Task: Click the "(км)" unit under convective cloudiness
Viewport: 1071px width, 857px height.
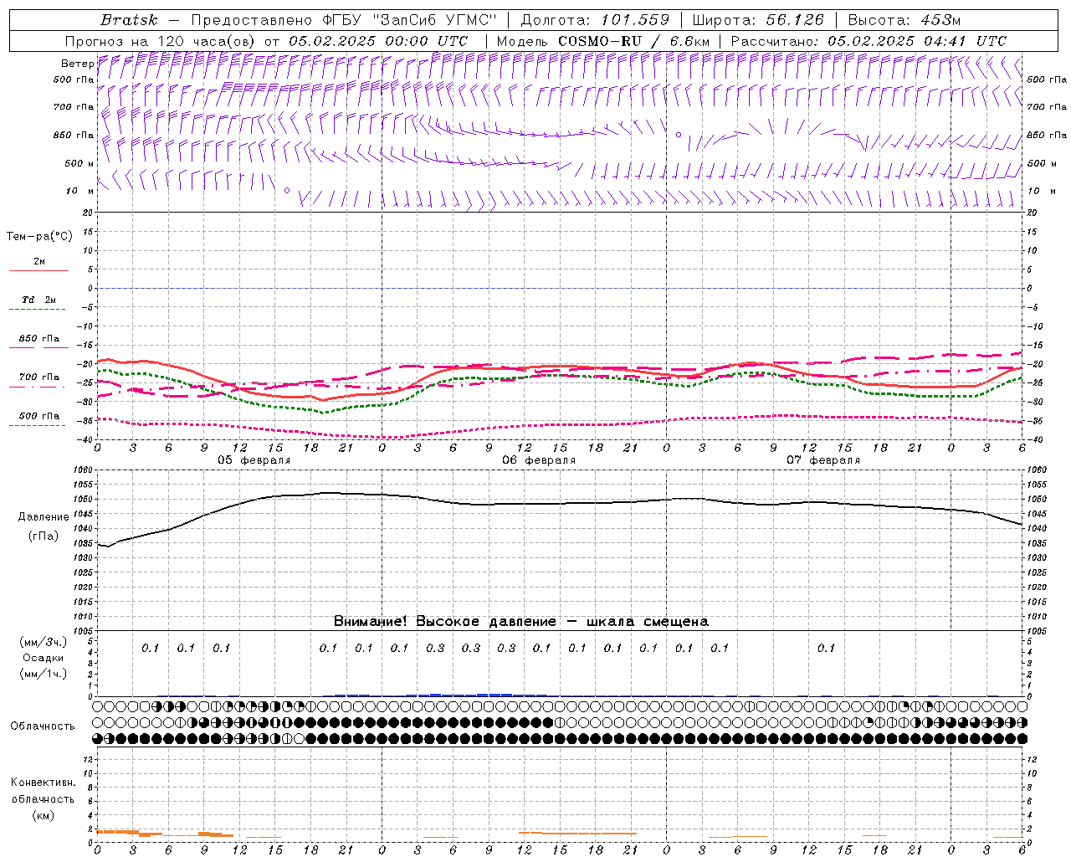Action: tap(43, 815)
